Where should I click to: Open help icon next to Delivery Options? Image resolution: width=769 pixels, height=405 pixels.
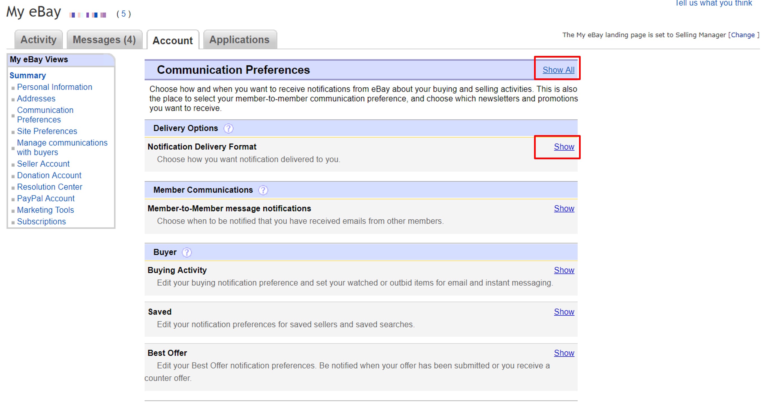point(229,129)
